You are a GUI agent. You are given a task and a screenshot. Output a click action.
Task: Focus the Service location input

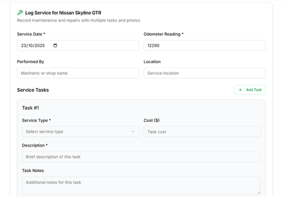click(204, 73)
